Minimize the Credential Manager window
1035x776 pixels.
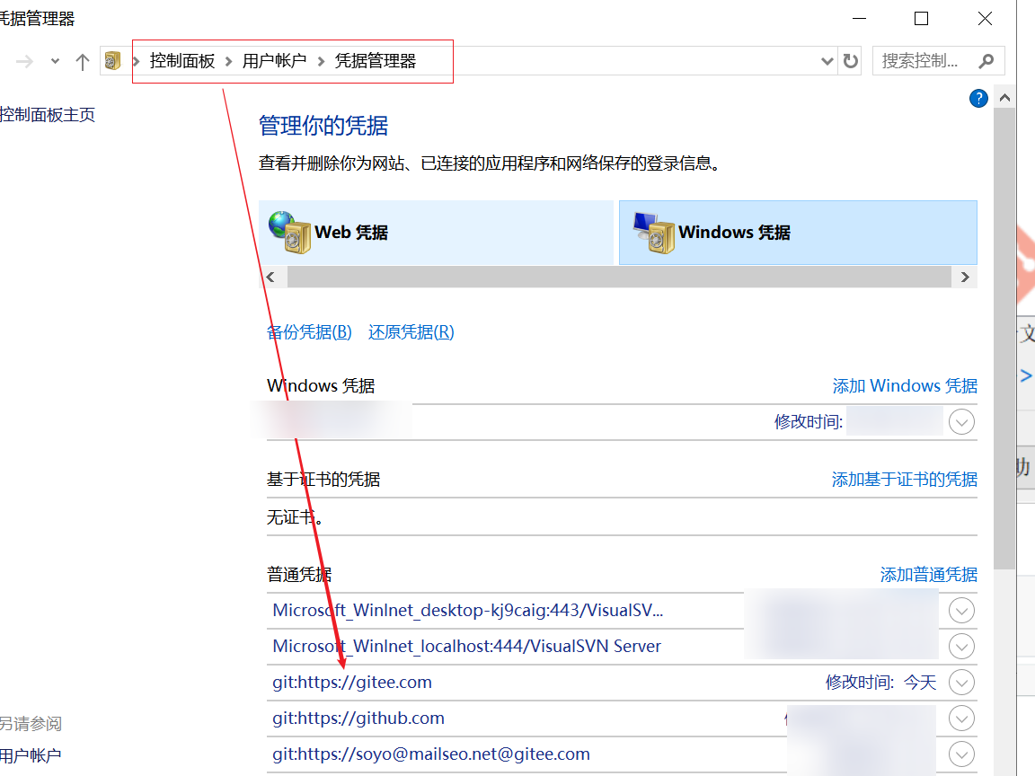point(859,19)
